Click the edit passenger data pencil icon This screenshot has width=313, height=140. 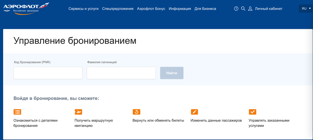tap(194, 112)
